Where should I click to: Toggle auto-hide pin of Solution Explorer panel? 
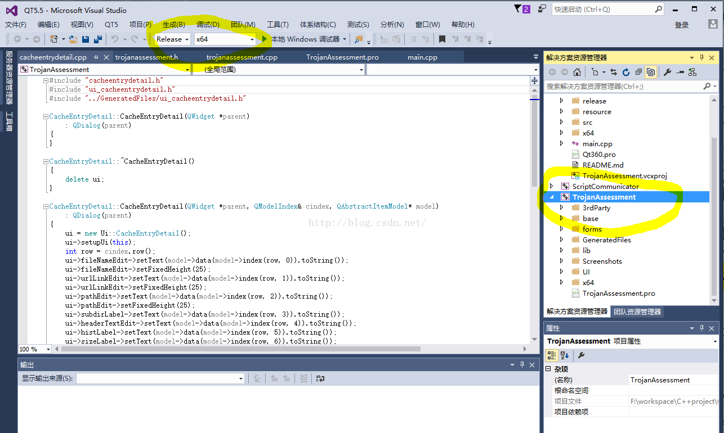click(701, 57)
